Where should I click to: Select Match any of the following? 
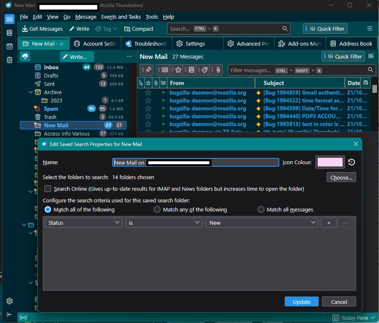pos(157,209)
